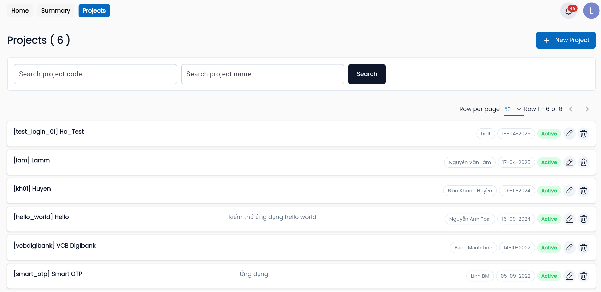This screenshot has height=292, width=601.
Task: Click the owner tag Đào Khánh Huyền
Action: click(x=470, y=191)
